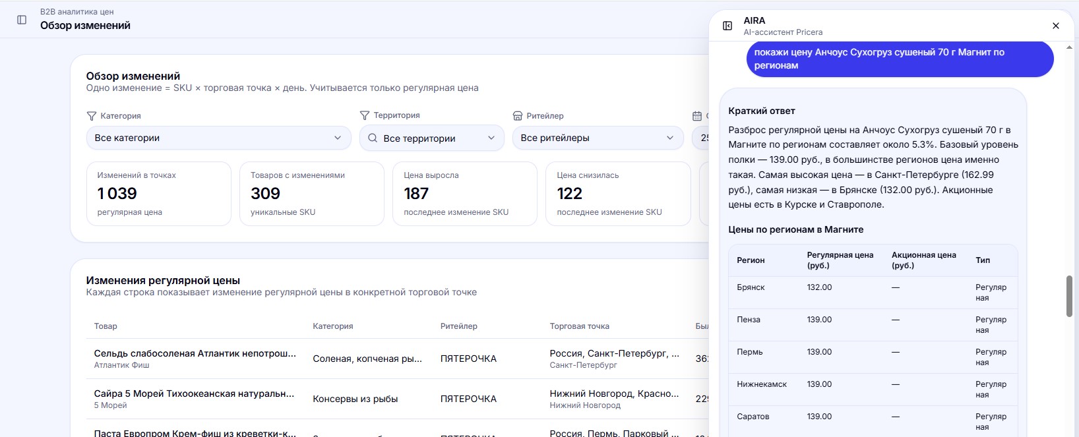Click the Нижний Новгород, Красно... store cell
1079x437 pixels.
tap(615, 399)
